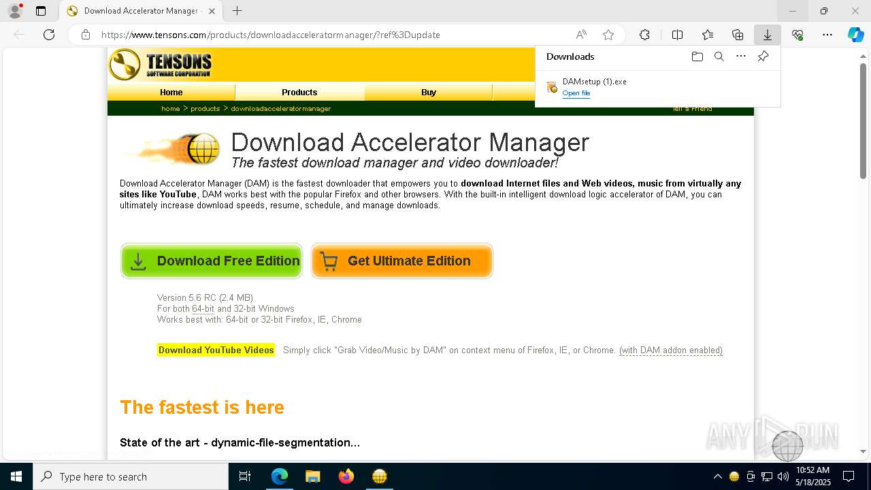The width and height of the screenshot is (871, 490).
Task: Open Download Accelerator Manager taskbar icon
Action: pyautogui.click(x=380, y=476)
